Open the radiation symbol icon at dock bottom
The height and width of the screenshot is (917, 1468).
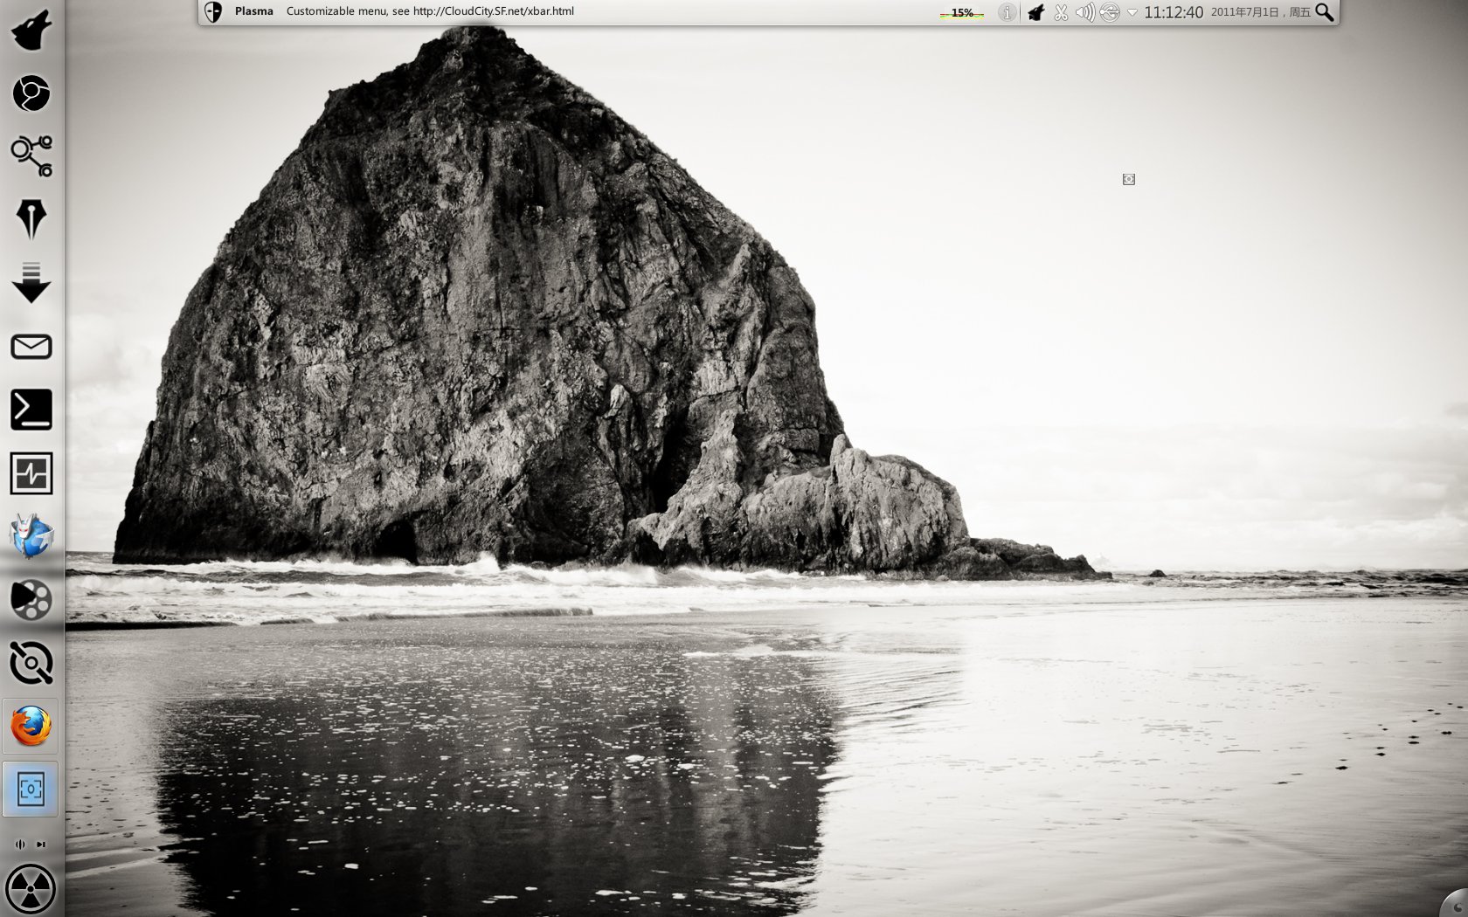31,890
